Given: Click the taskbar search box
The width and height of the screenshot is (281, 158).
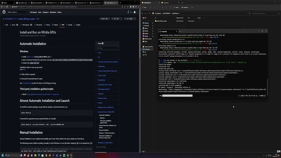Looking at the screenshot, I should click(x=12, y=155).
